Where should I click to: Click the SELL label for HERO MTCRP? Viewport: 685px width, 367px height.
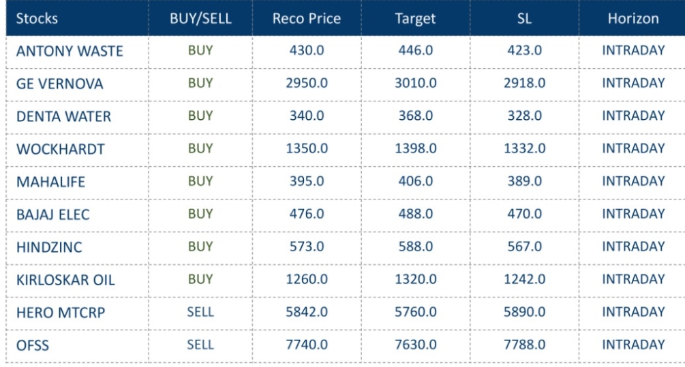pos(200,313)
